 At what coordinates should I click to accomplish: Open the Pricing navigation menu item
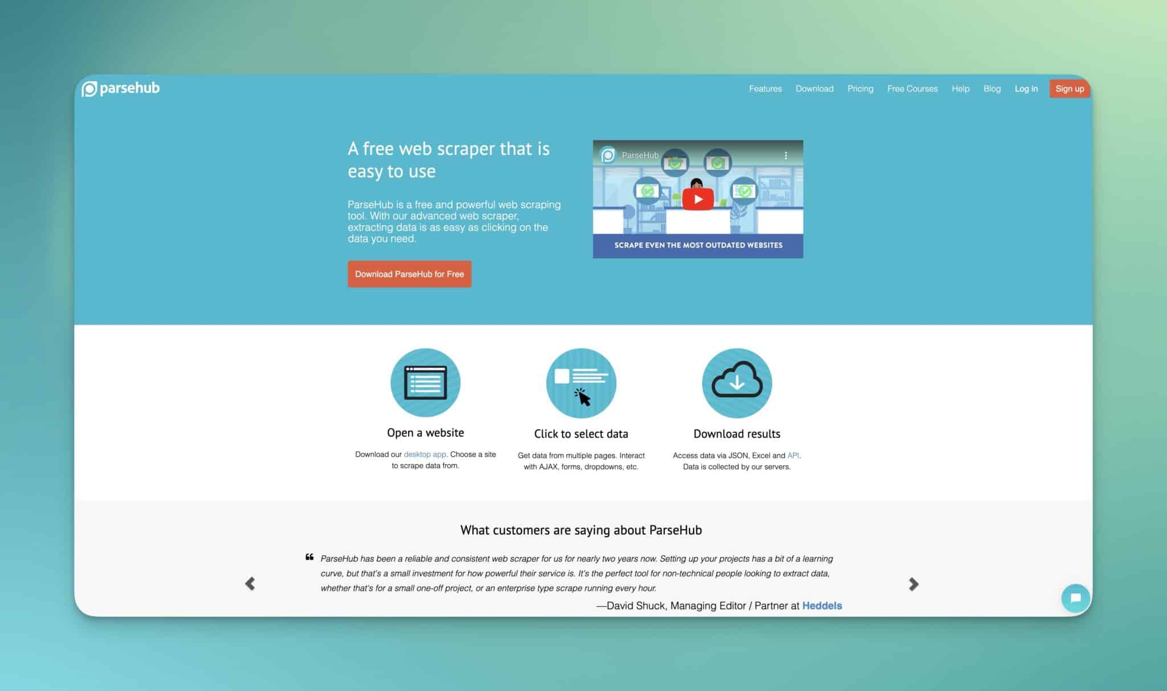coord(860,89)
